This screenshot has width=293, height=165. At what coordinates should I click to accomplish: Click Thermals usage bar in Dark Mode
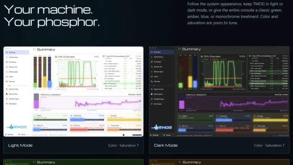271,130
